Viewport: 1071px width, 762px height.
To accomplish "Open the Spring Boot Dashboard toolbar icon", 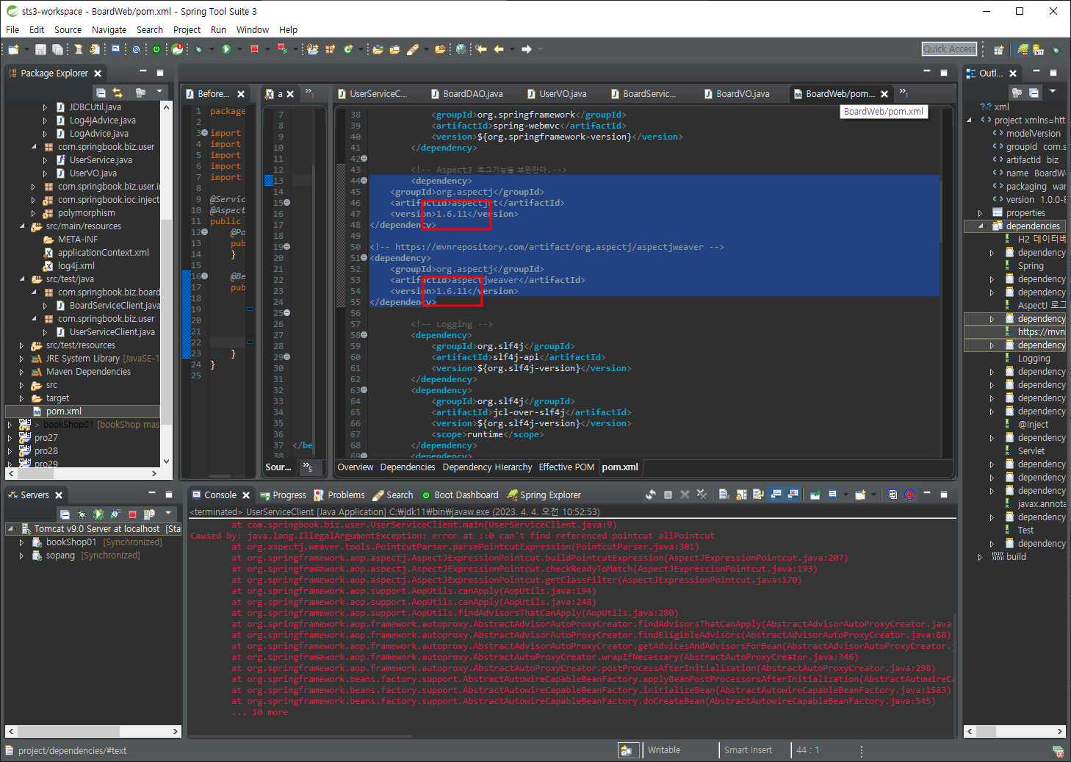I will [178, 49].
